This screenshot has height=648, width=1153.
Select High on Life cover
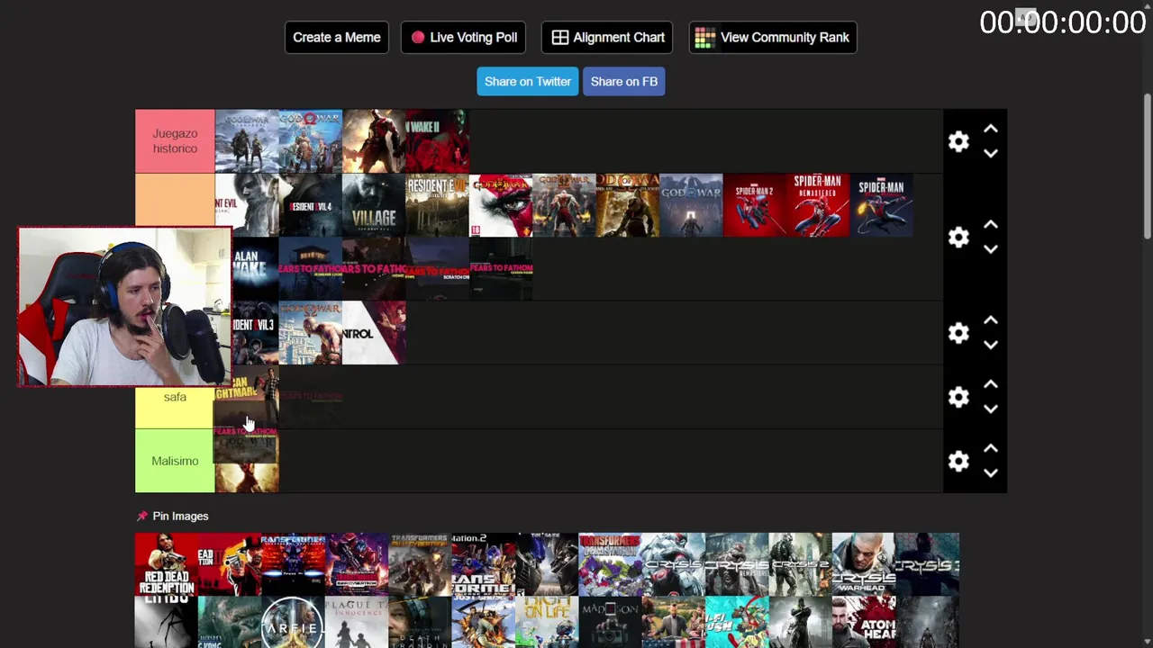coord(547,622)
